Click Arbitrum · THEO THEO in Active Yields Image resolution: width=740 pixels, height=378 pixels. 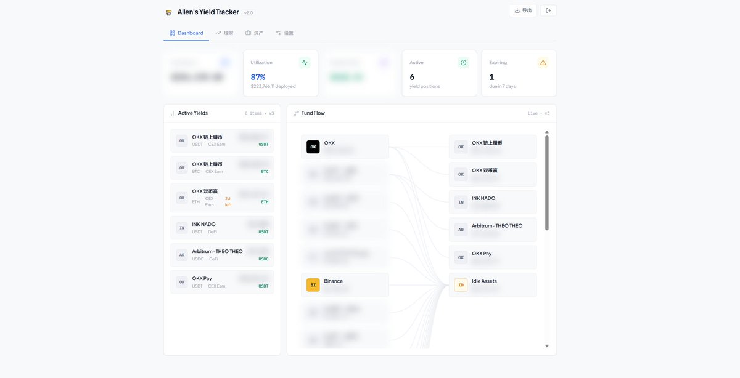[x=217, y=251]
